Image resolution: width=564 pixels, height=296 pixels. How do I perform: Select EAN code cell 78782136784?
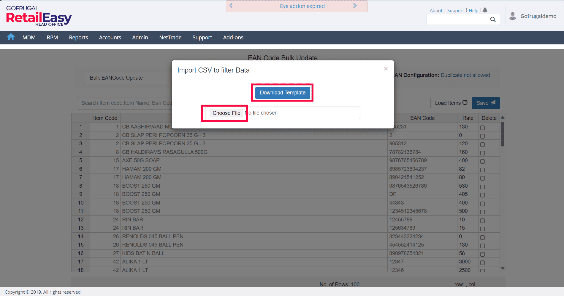tap(422, 152)
